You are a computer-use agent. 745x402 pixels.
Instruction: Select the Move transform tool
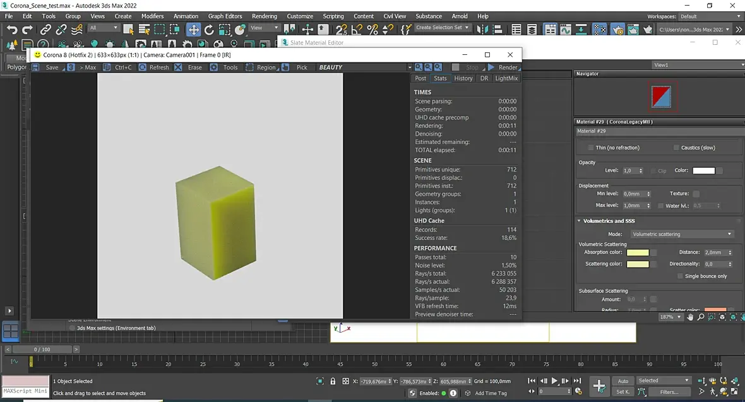point(193,29)
